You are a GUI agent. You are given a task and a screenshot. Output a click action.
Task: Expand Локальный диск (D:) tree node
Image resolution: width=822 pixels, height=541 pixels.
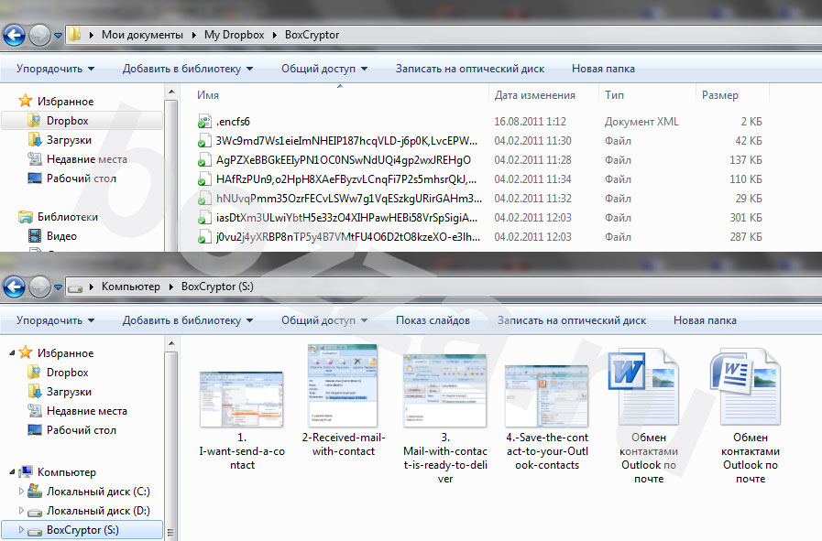tap(21, 511)
